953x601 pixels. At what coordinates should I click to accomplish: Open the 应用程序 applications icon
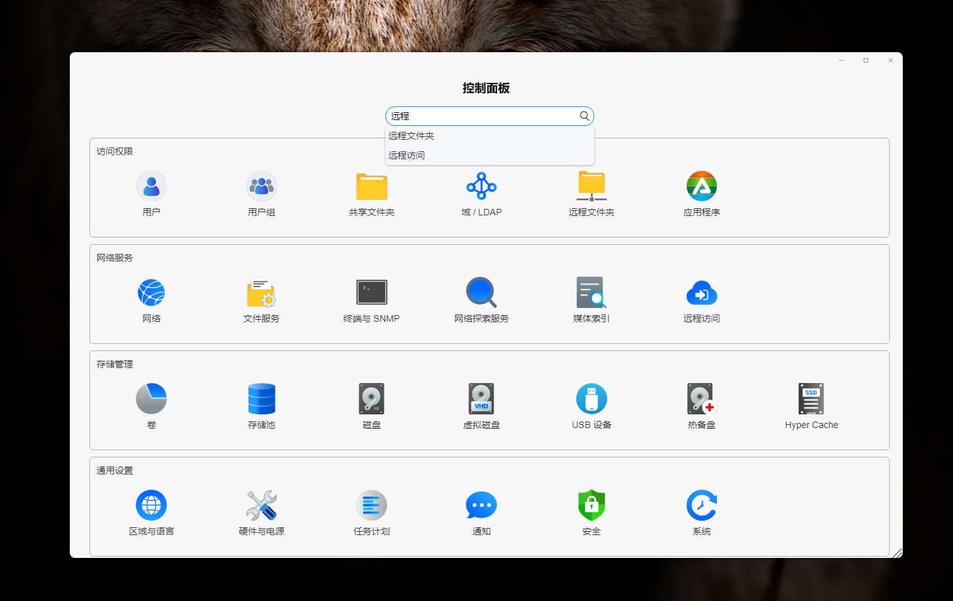(702, 187)
